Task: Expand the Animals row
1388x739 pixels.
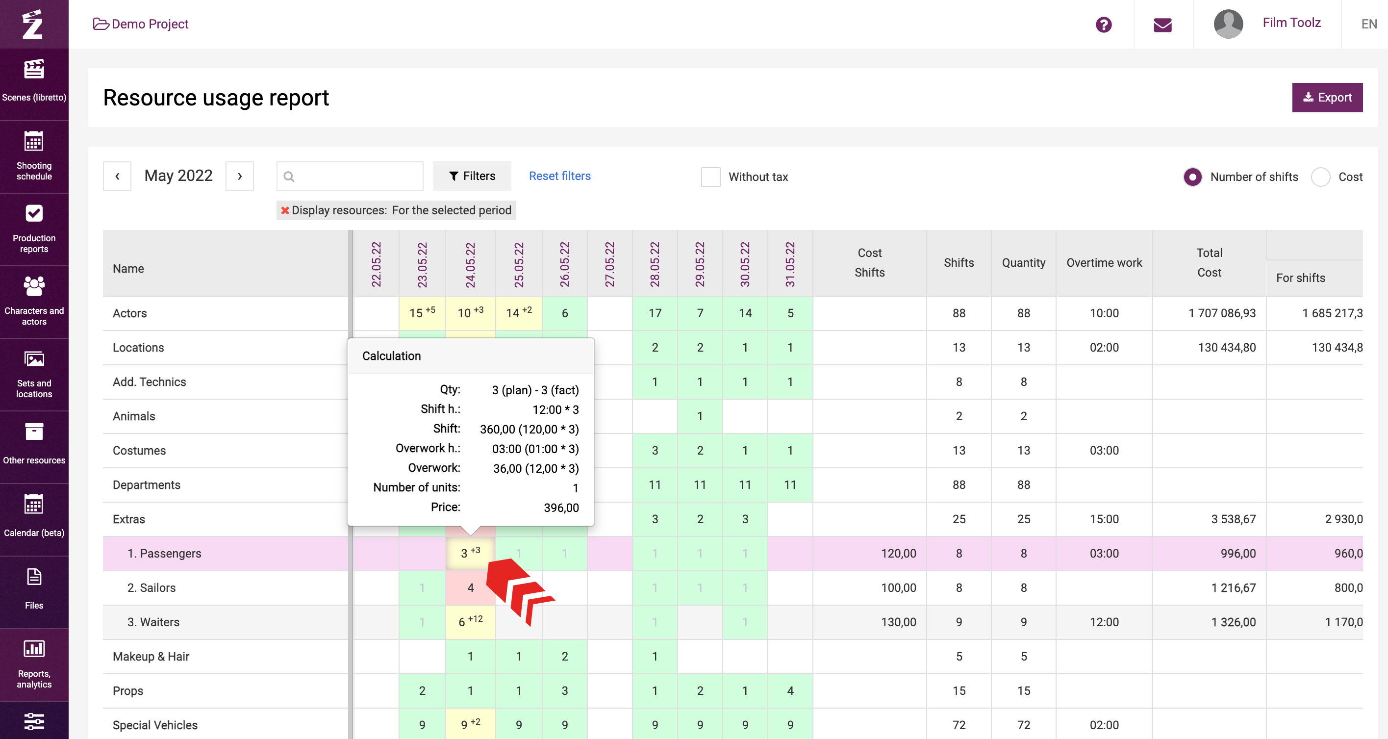Action: tap(134, 416)
